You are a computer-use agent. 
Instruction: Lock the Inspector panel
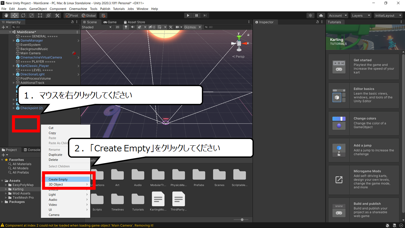317,22
